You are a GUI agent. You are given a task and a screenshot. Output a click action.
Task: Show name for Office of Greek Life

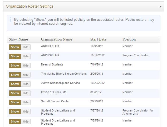click(x=15, y=93)
